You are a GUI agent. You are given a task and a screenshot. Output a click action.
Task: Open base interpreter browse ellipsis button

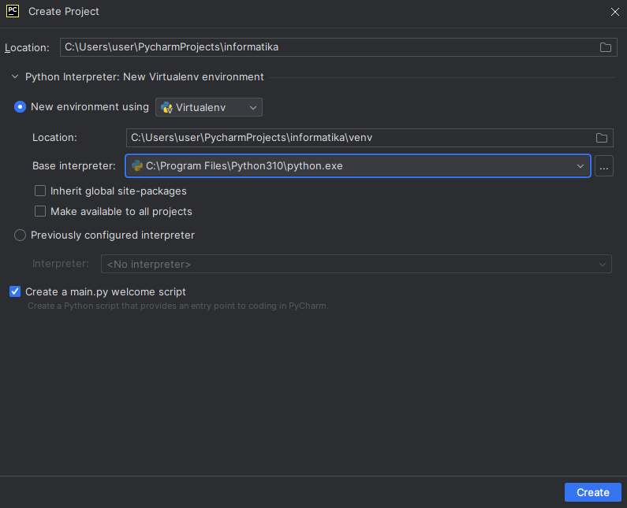(x=604, y=165)
